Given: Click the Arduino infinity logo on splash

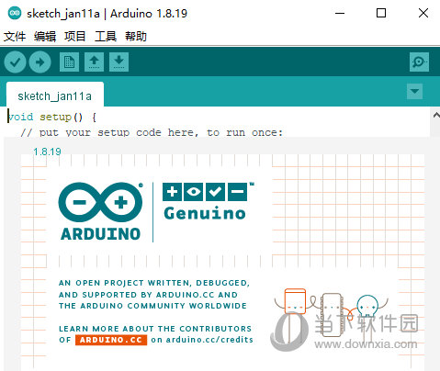Looking at the screenshot, I should 100,211.
